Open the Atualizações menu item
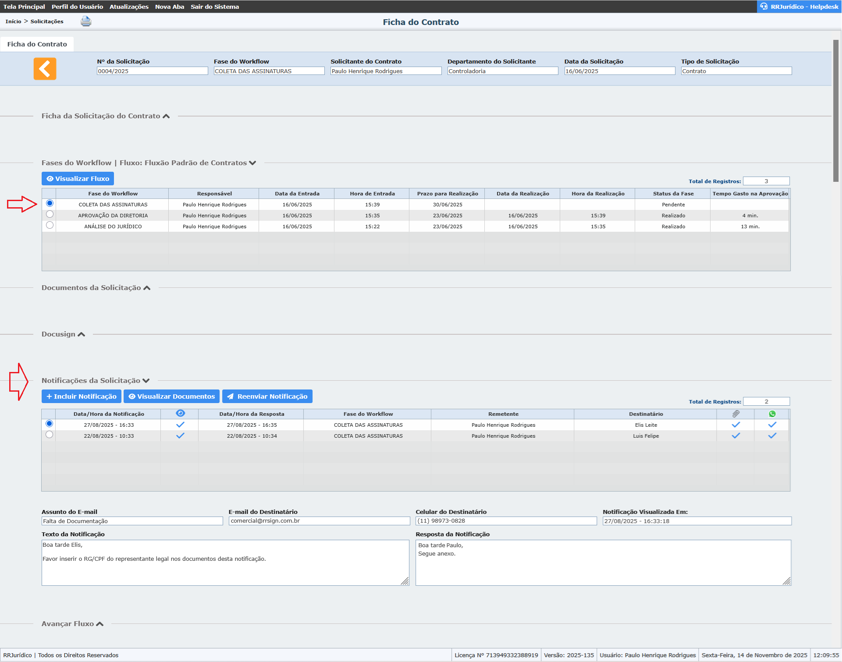Image resolution: width=842 pixels, height=662 pixels. coord(129,7)
